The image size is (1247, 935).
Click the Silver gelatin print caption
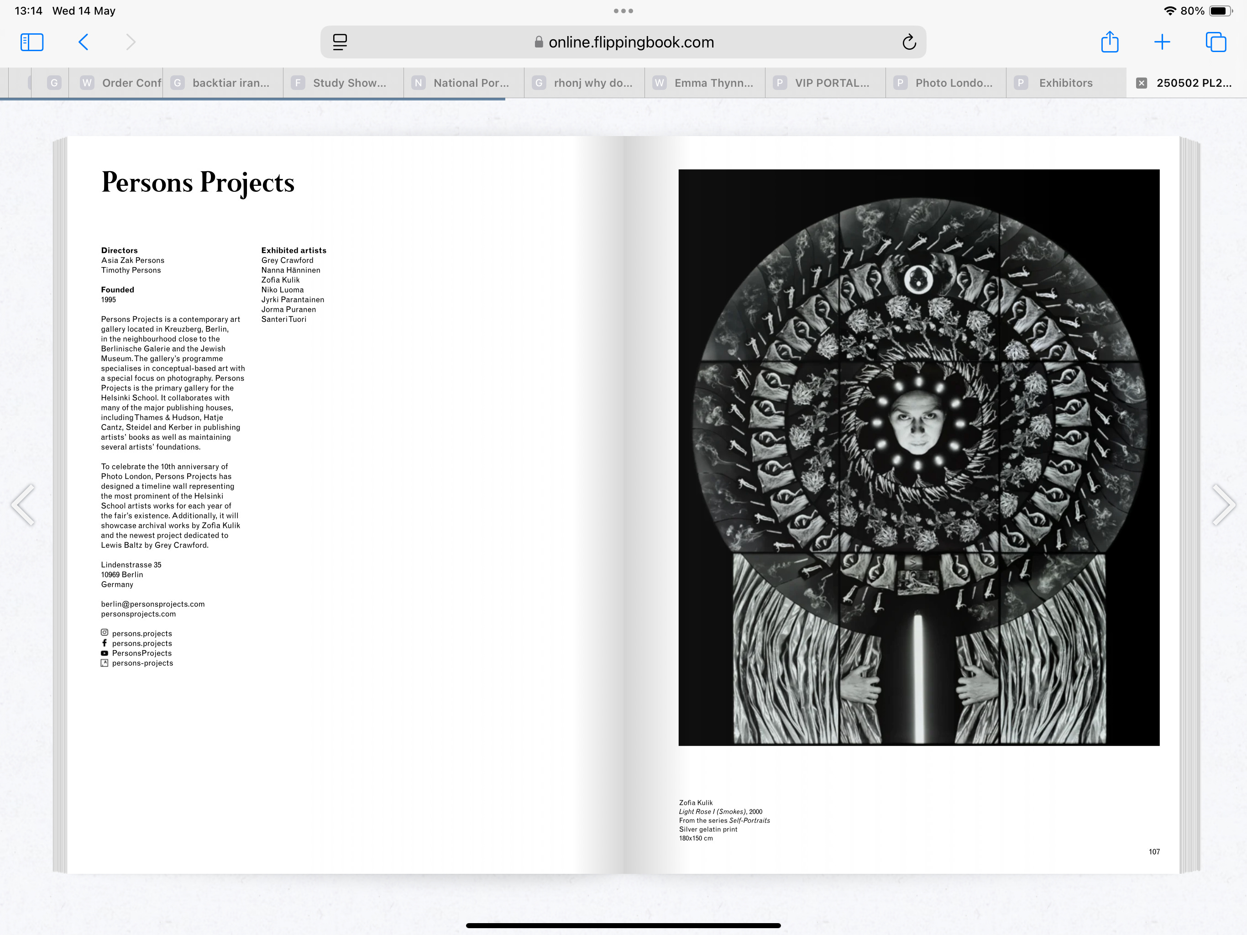point(708,829)
